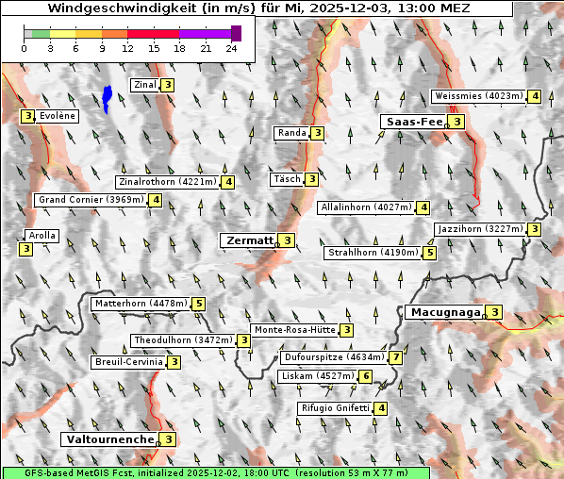The image size is (564, 479).
Task: Select the red segment of the wind scale
Action: coord(153,34)
